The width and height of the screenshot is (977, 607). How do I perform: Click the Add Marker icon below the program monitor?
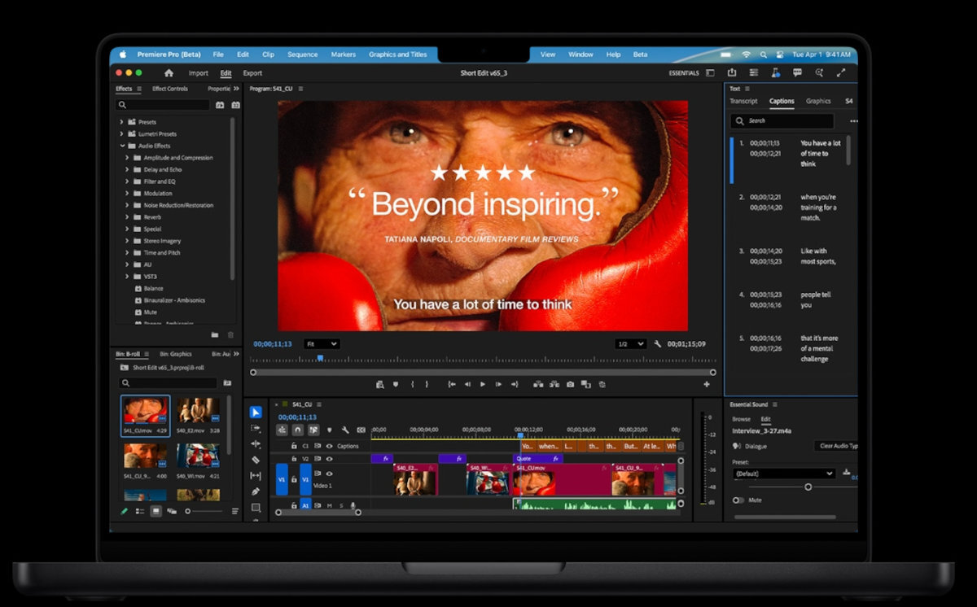coord(395,383)
